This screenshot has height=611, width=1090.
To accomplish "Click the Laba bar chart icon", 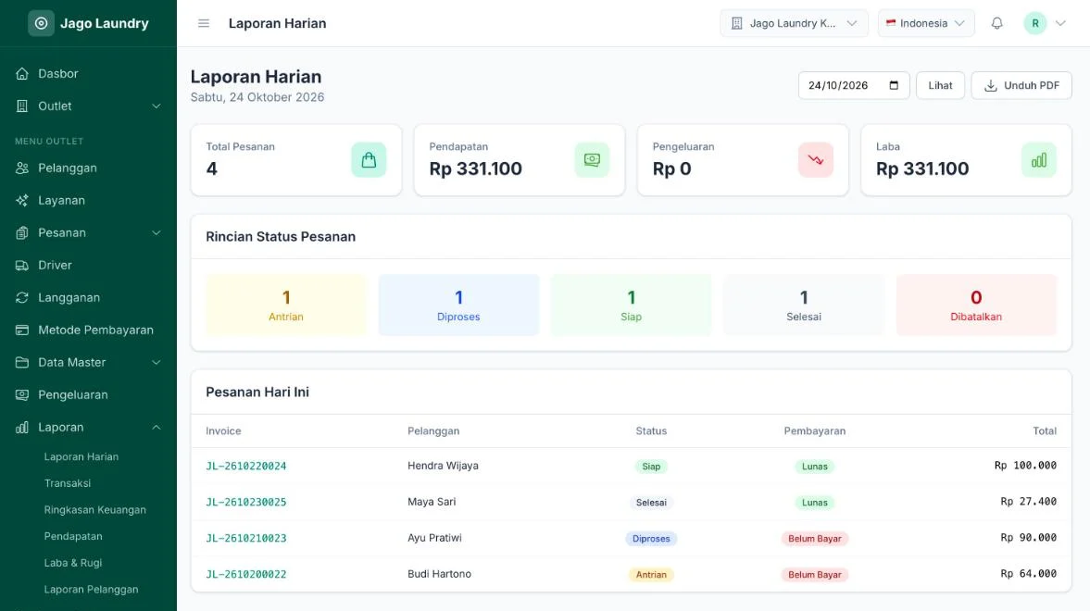I will [1038, 160].
